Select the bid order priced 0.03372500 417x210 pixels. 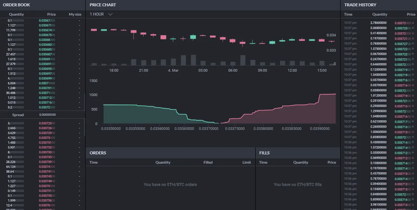pos(43,123)
